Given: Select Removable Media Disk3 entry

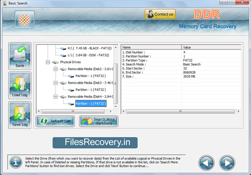Looking at the screenshot, I should [x=90, y=83].
